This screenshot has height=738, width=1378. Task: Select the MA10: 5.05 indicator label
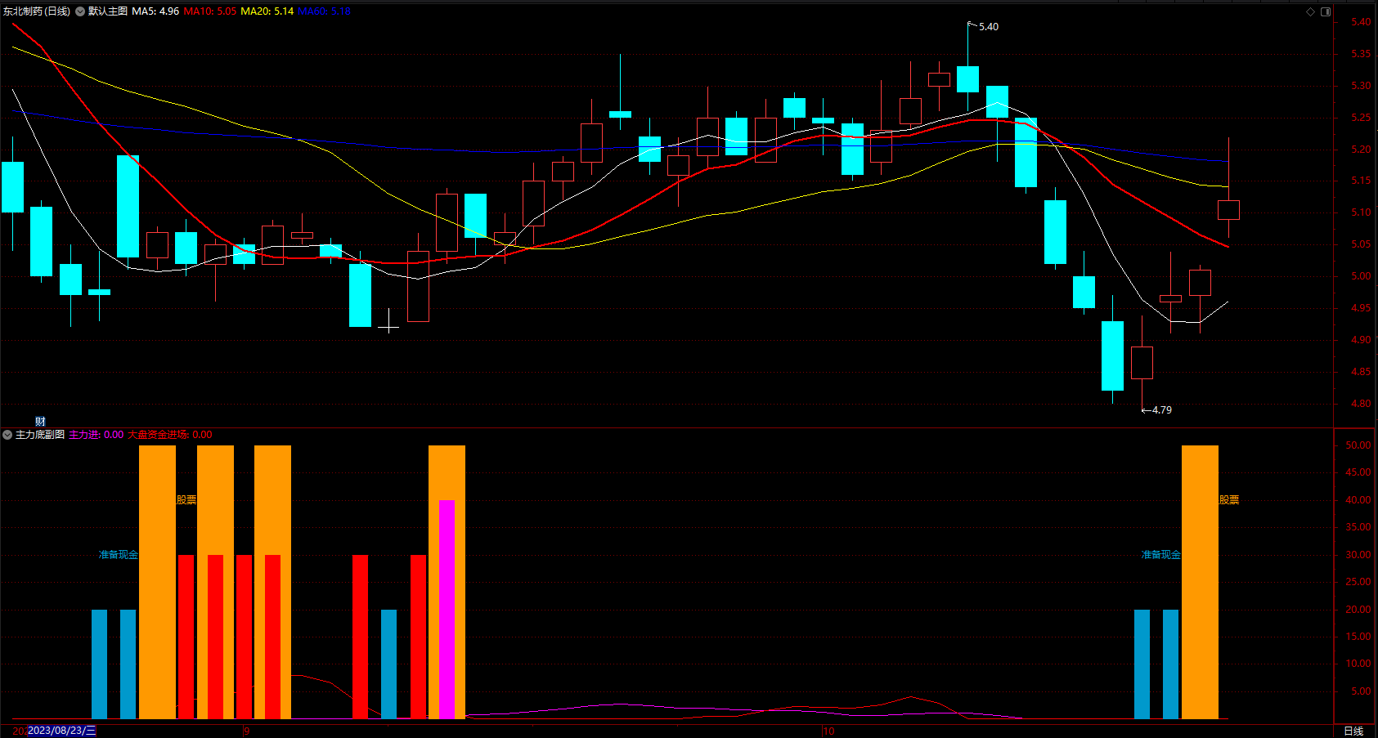(210, 11)
